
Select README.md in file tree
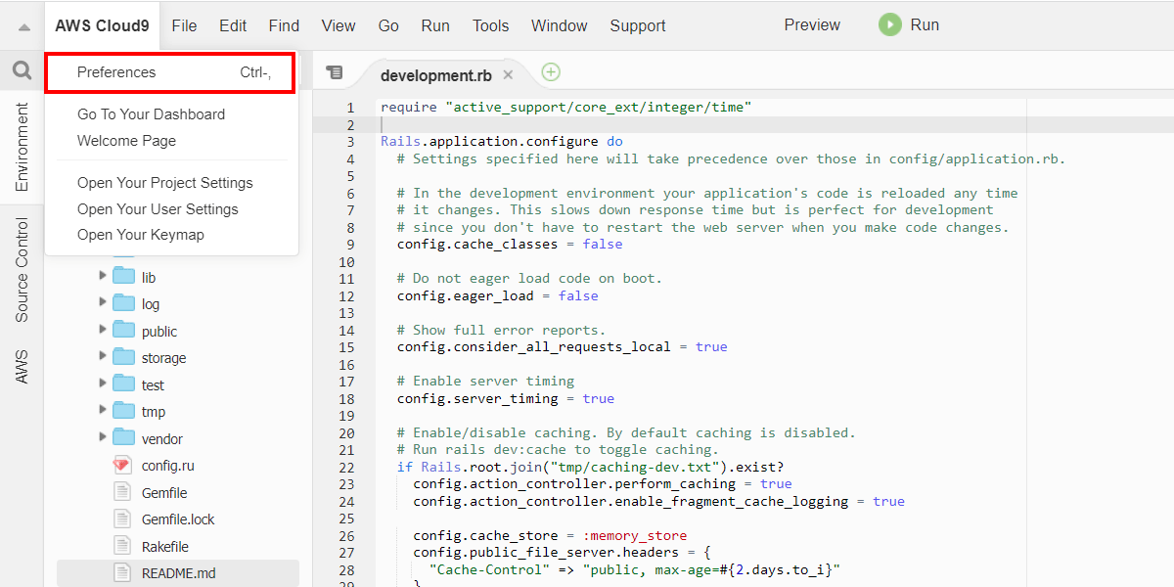tap(178, 573)
